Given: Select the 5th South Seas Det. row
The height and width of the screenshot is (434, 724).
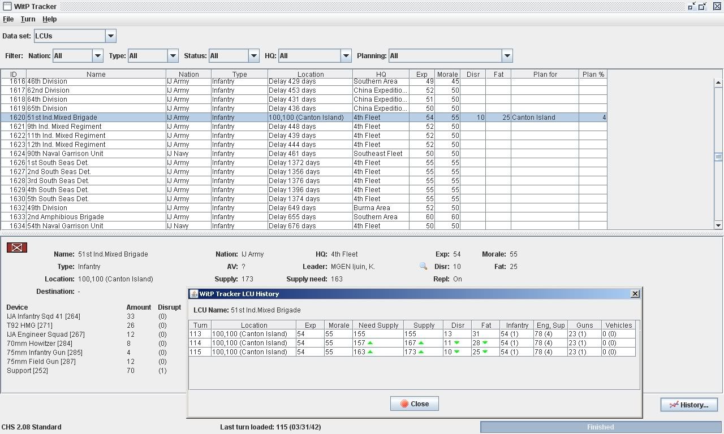Looking at the screenshot, I should pos(304,199).
